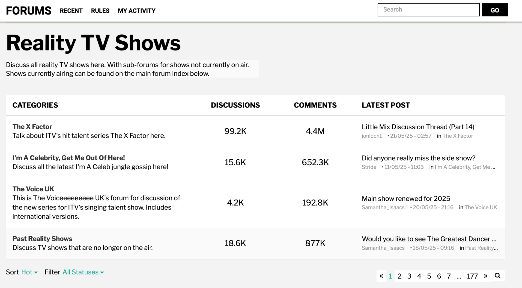Click the LATEST POST column header
Image resolution: width=522 pixels, height=288 pixels.
click(x=386, y=105)
